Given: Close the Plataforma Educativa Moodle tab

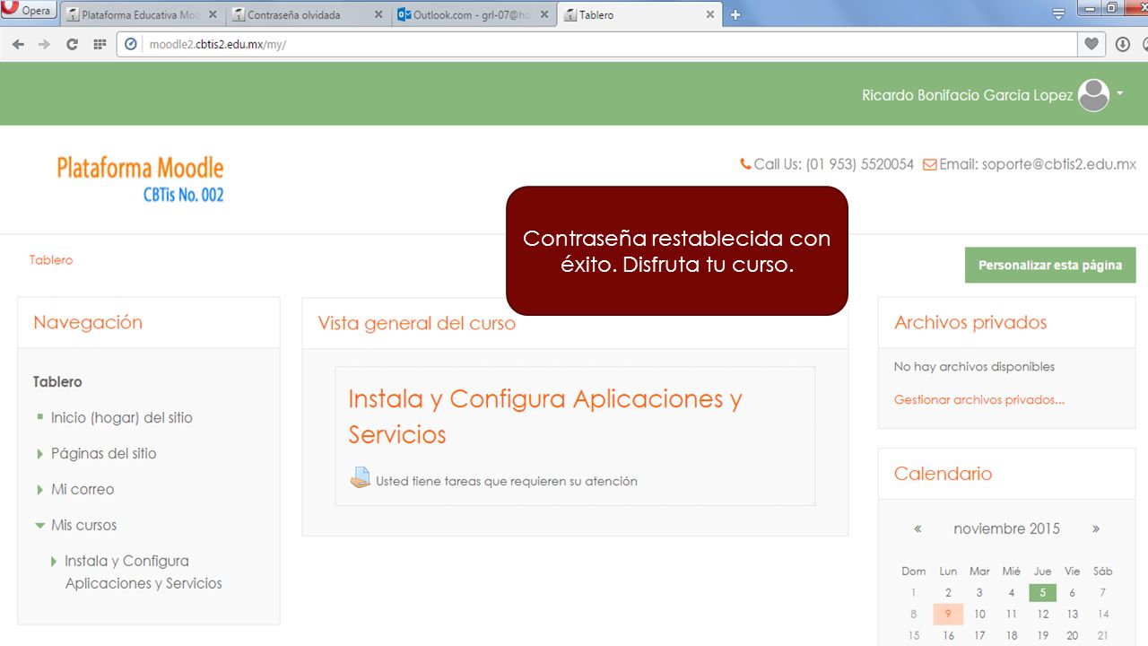Looking at the screenshot, I should [x=213, y=14].
